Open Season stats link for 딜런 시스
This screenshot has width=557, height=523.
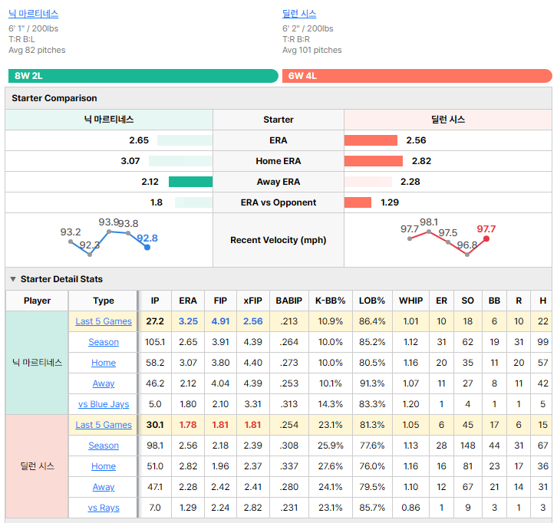pyautogui.click(x=104, y=446)
